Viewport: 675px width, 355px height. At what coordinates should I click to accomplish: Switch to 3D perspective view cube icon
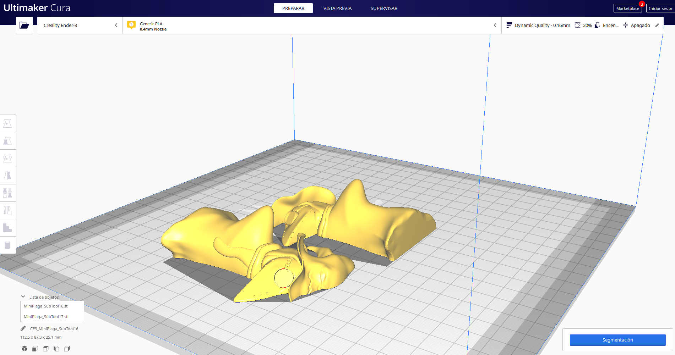tap(25, 349)
